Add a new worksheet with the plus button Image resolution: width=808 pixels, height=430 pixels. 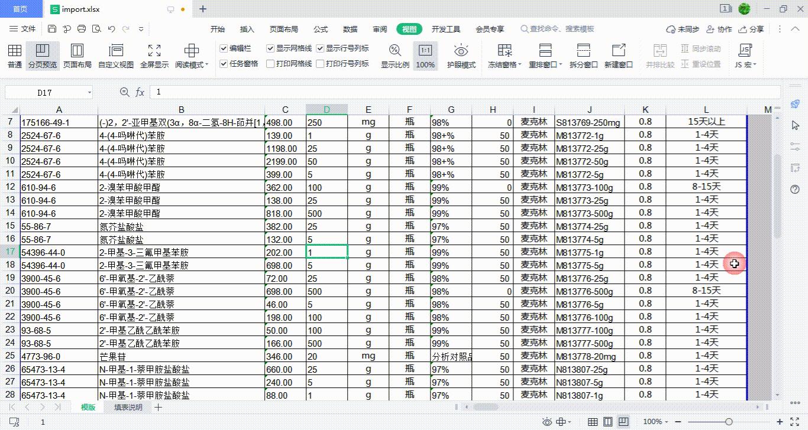(157, 408)
